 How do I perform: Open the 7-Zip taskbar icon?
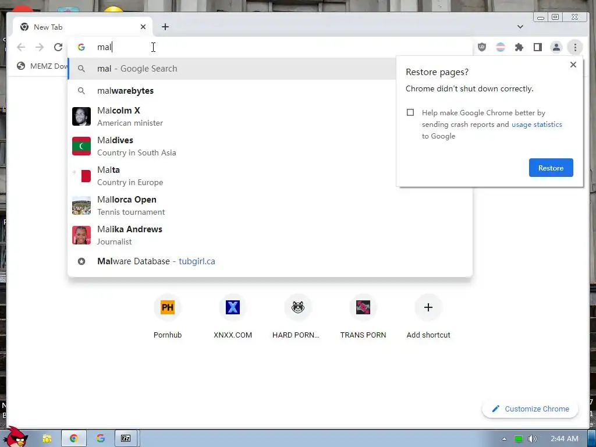point(126,439)
